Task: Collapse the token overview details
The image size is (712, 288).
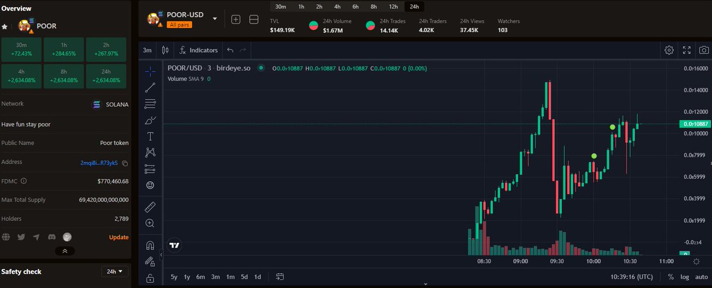Action: click(65, 251)
